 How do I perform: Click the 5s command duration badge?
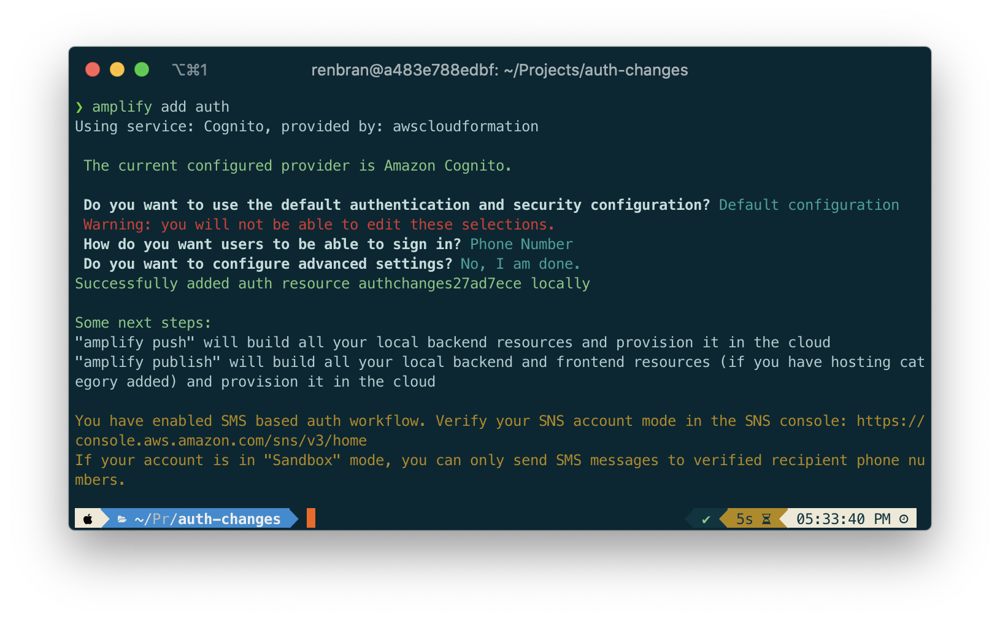coord(745,519)
